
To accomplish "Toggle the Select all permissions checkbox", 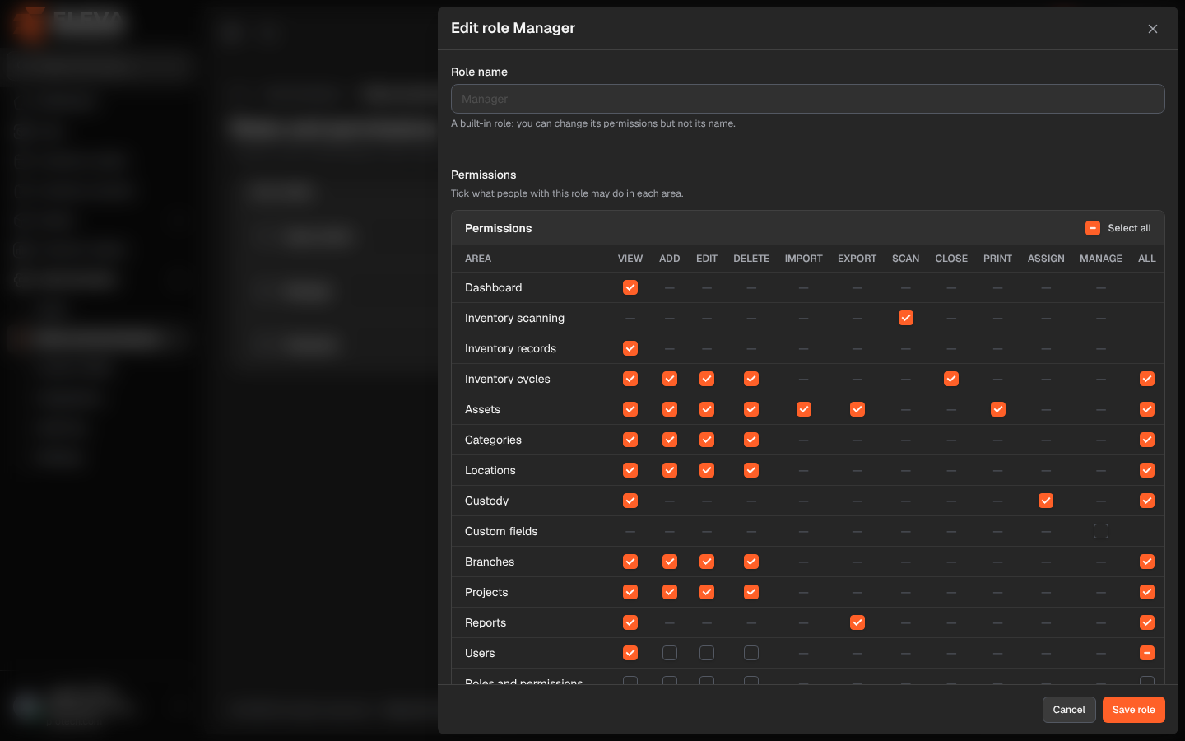I will [1093, 228].
